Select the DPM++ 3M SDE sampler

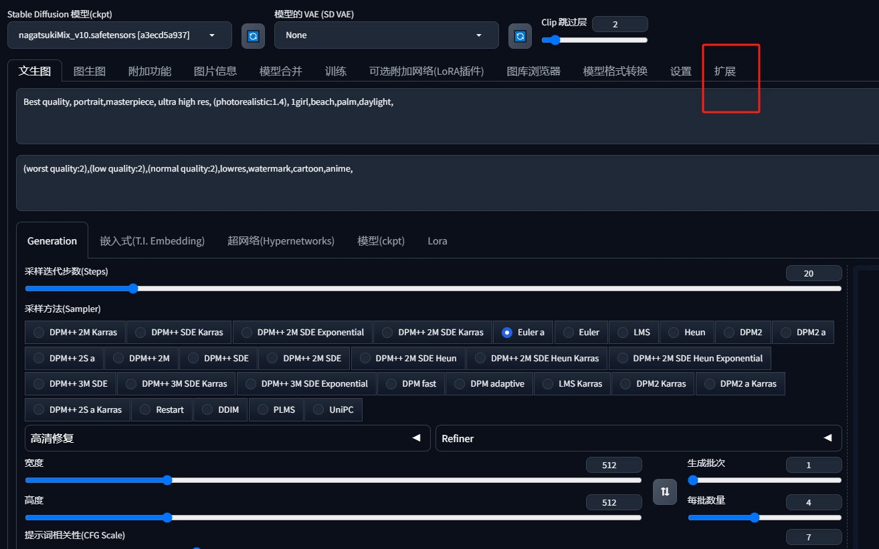[70, 383]
